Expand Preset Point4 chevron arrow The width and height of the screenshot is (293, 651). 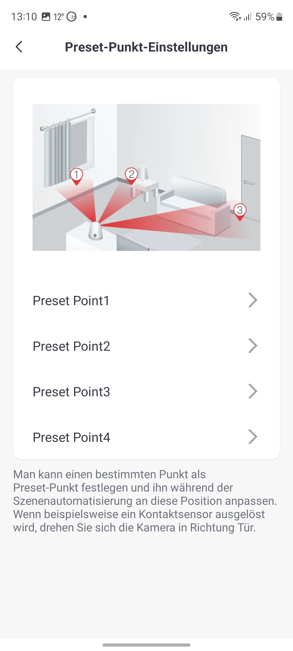253,437
